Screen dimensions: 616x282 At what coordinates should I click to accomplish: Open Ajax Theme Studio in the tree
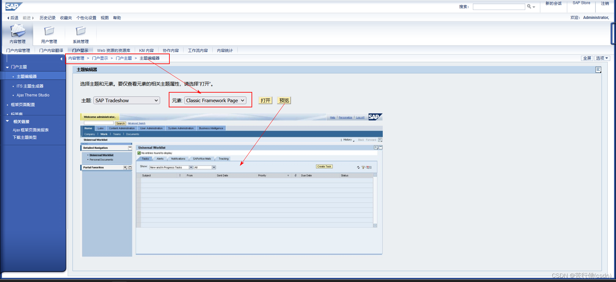(33, 95)
